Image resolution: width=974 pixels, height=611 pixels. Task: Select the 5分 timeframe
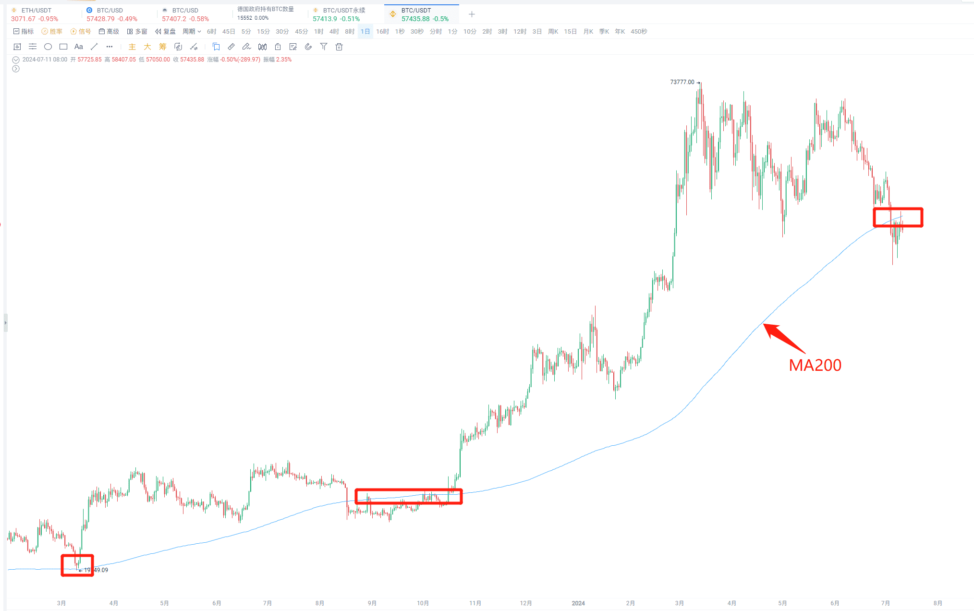(x=246, y=32)
